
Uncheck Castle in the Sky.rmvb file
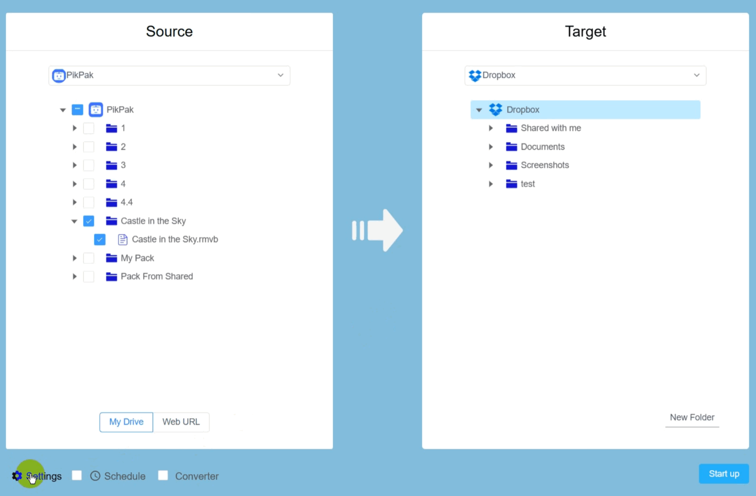coord(100,240)
